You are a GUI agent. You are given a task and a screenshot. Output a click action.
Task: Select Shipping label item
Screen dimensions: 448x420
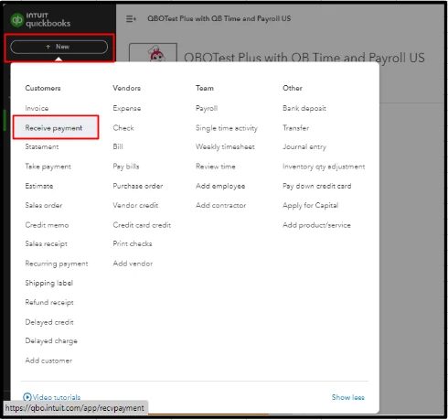pos(48,283)
